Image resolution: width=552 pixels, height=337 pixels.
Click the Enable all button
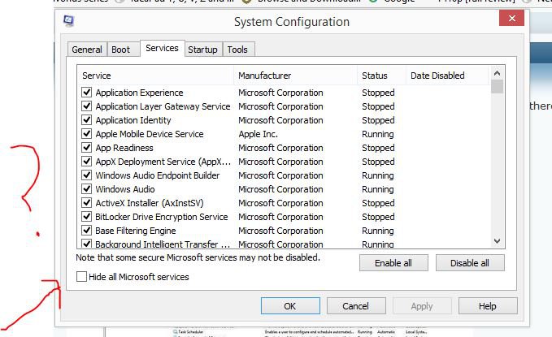point(393,263)
